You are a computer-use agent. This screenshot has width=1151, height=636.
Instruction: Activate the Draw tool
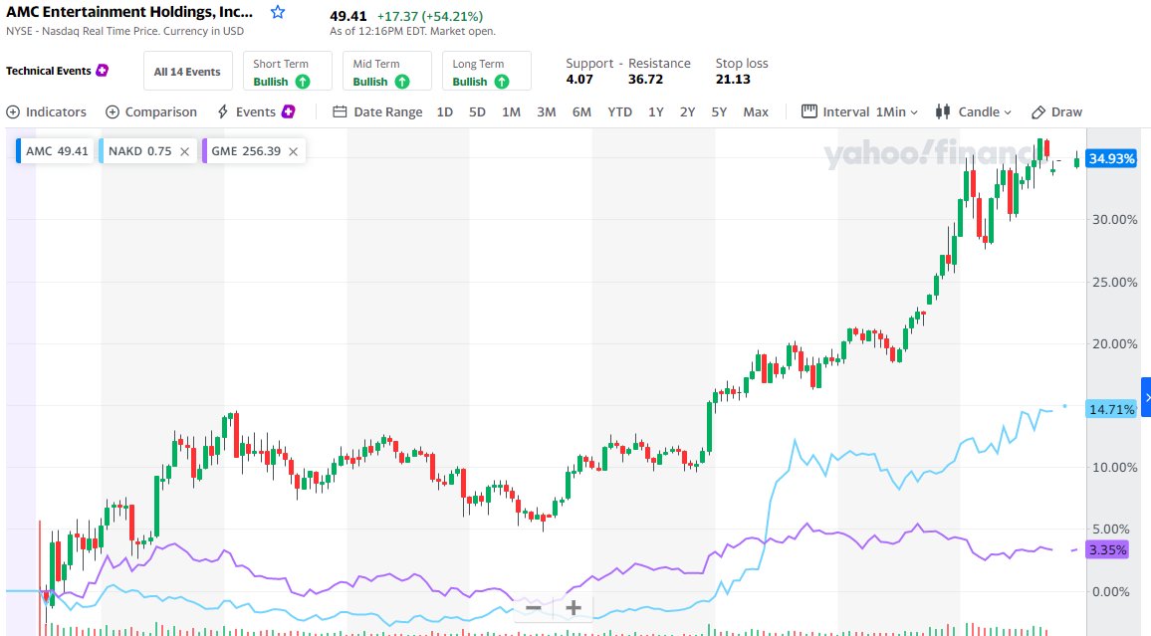pos(1057,112)
